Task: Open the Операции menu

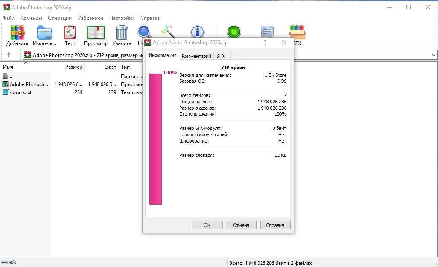Action: [x=60, y=18]
